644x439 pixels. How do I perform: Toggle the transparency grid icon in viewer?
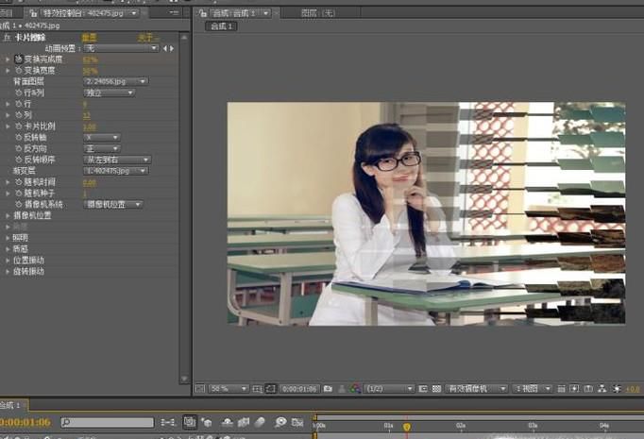tap(436, 388)
